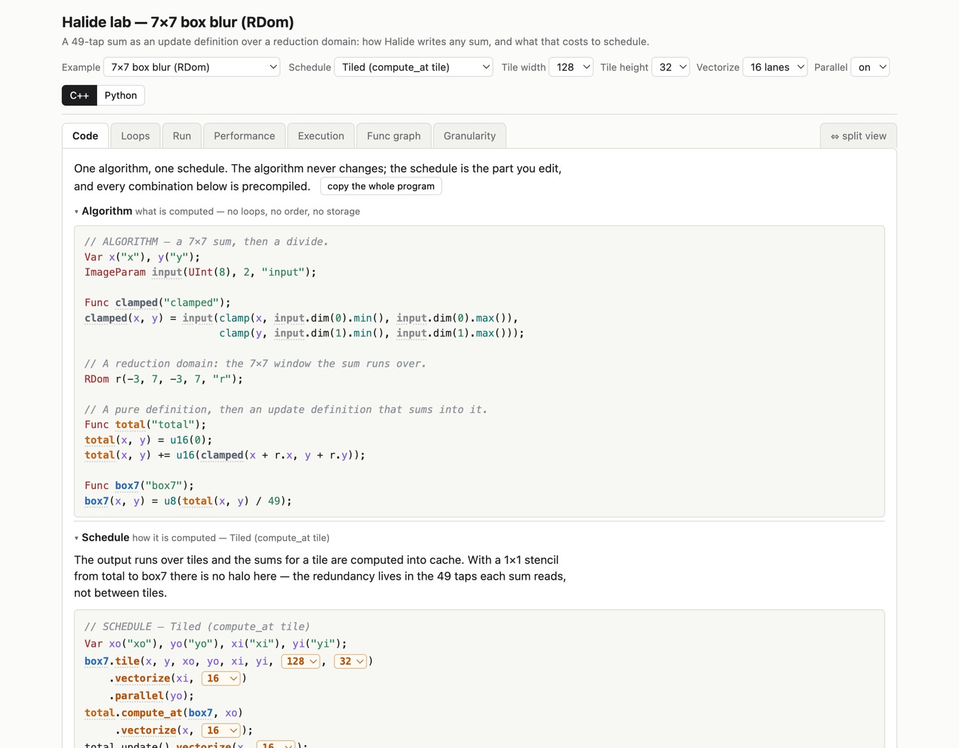Click the subtitle beginning "A 49-tap sum"

coord(355,42)
